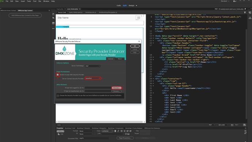Open the Bootstrap 3 Navigation panel tab
Viewport: 252px width, 142px height.
click(x=99, y=128)
